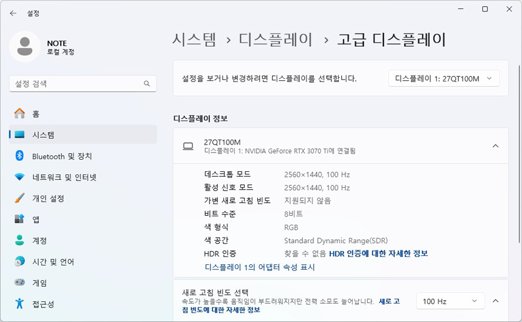Click the Accessibility (접근성) figure icon
This screenshot has width=522, height=322.
tap(19, 304)
